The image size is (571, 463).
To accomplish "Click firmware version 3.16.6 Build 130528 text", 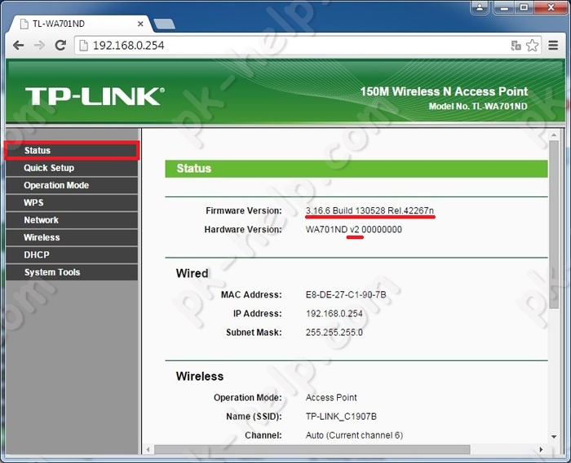I will (x=370, y=211).
